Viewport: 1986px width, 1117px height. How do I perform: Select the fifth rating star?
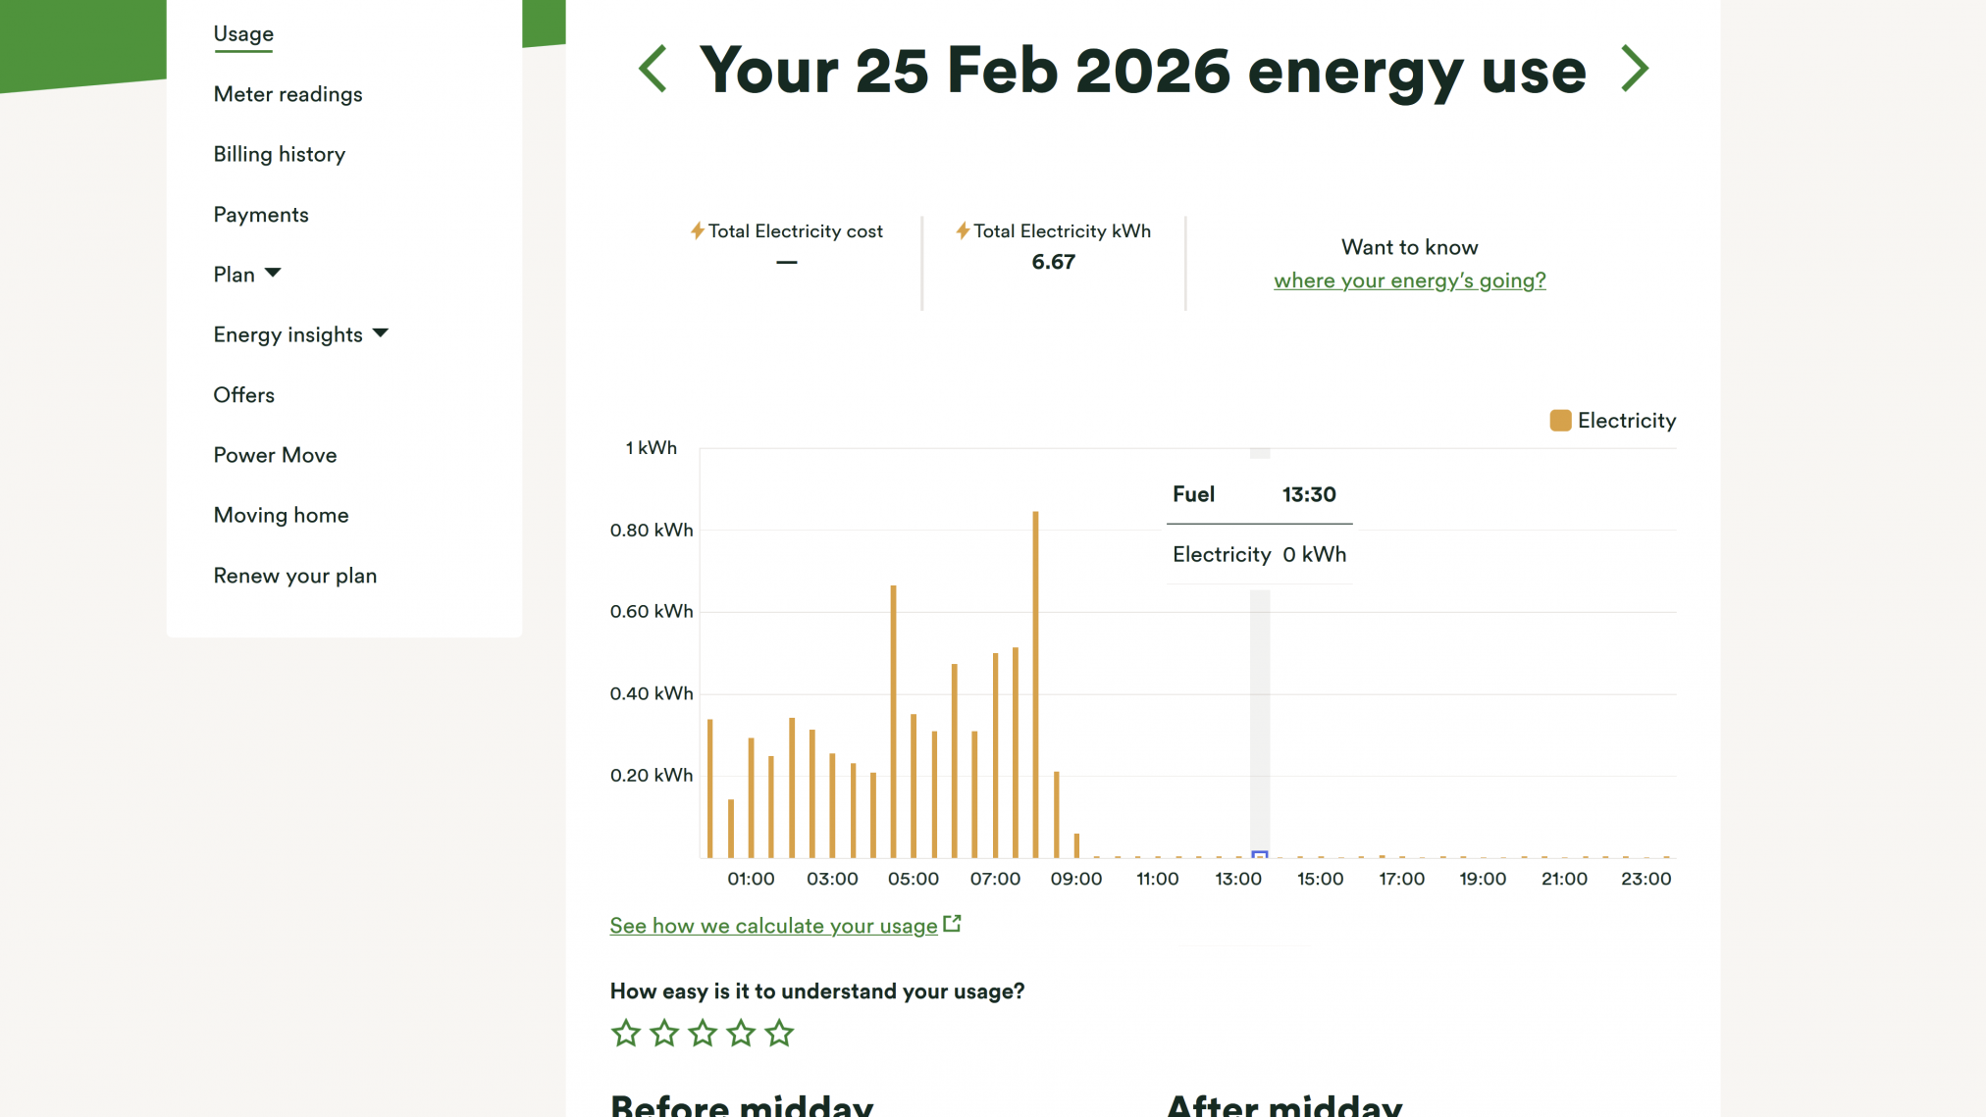(x=778, y=1033)
